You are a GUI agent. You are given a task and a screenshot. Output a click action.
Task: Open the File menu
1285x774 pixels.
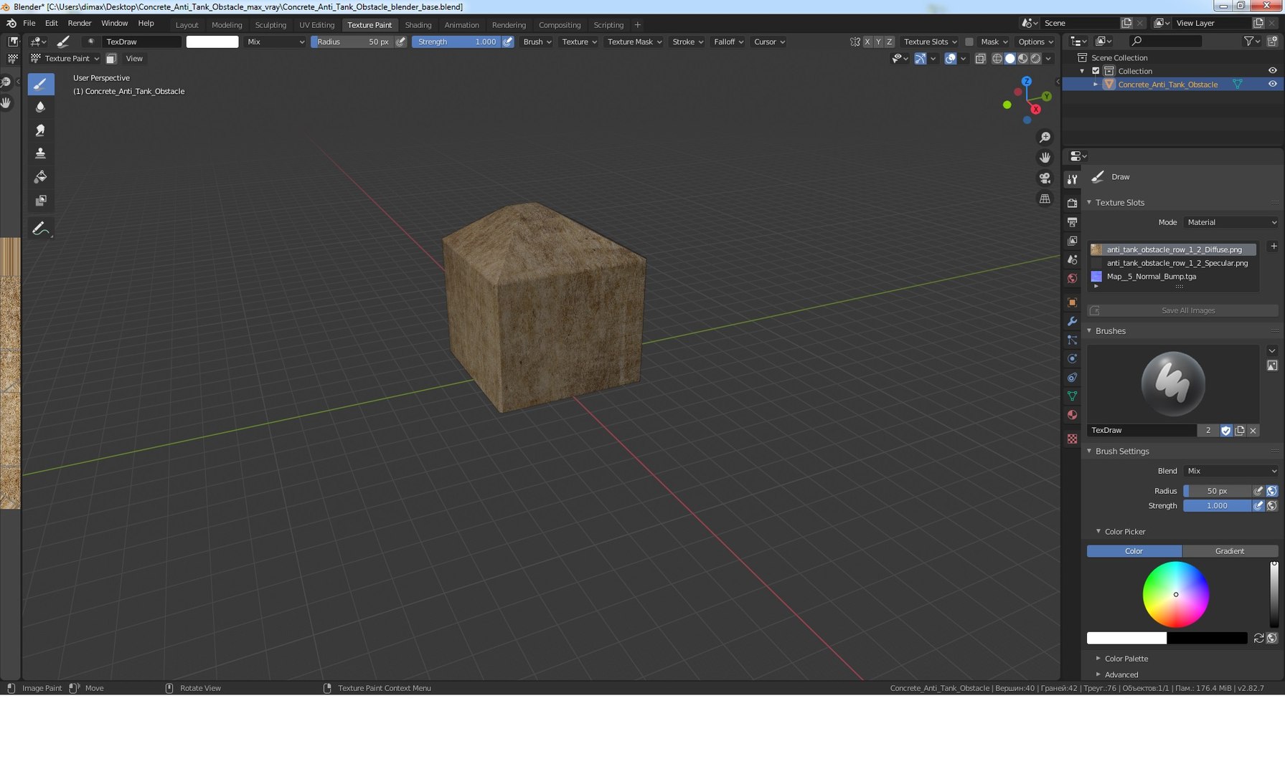tap(29, 23)
